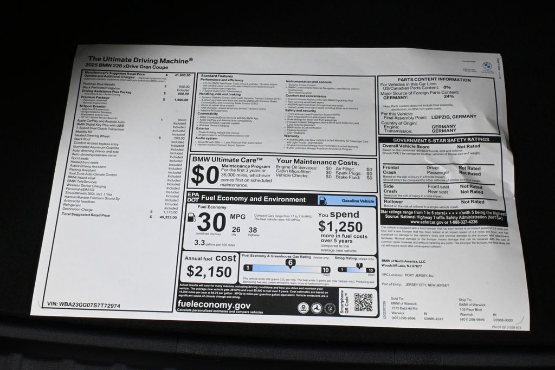Click the EPA DOT label logo
The image size is (555, 370).
193,198
